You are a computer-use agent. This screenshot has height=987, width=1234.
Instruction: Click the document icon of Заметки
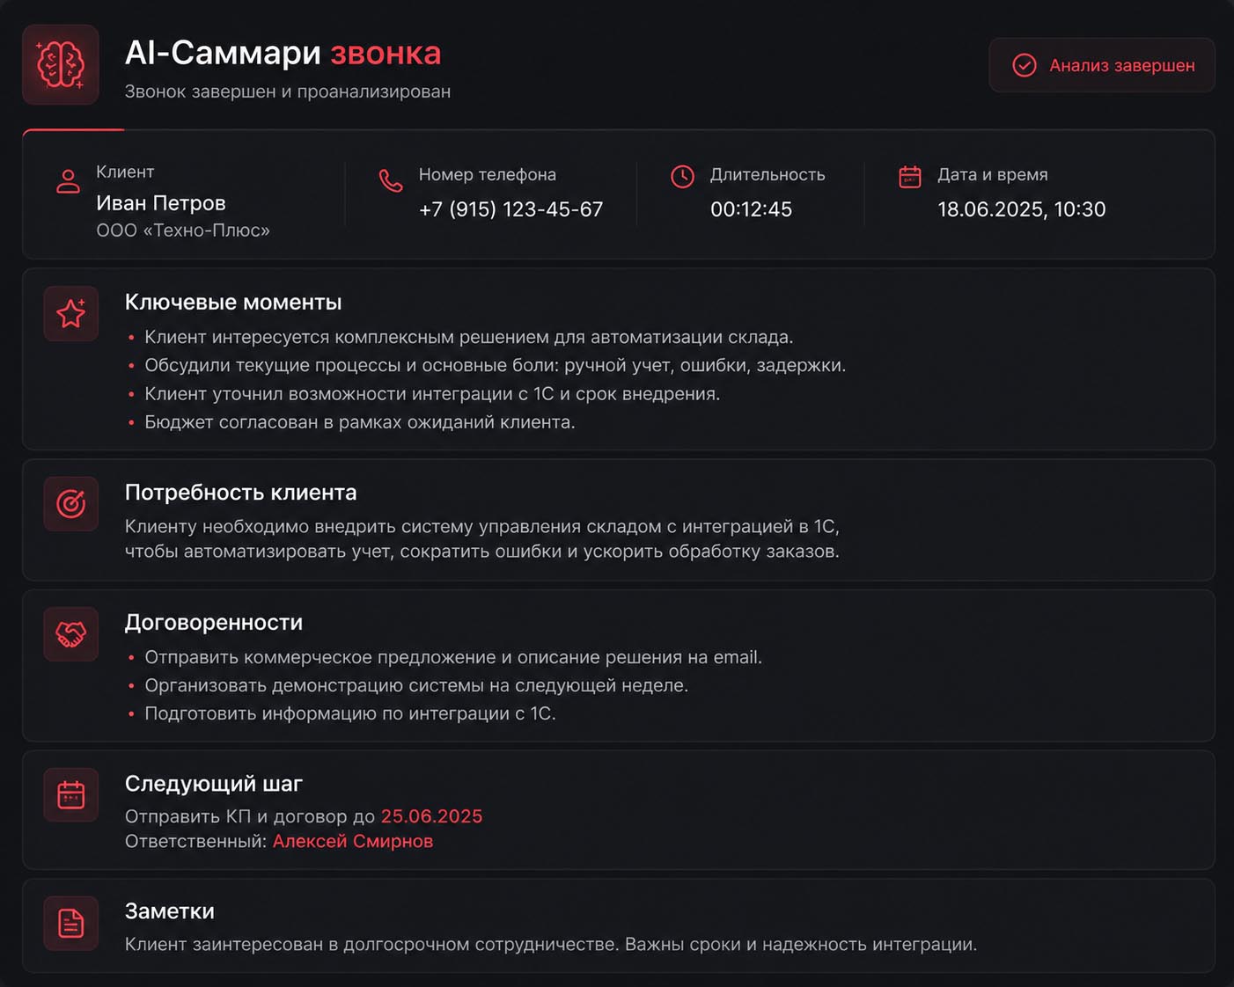(71, 923)
